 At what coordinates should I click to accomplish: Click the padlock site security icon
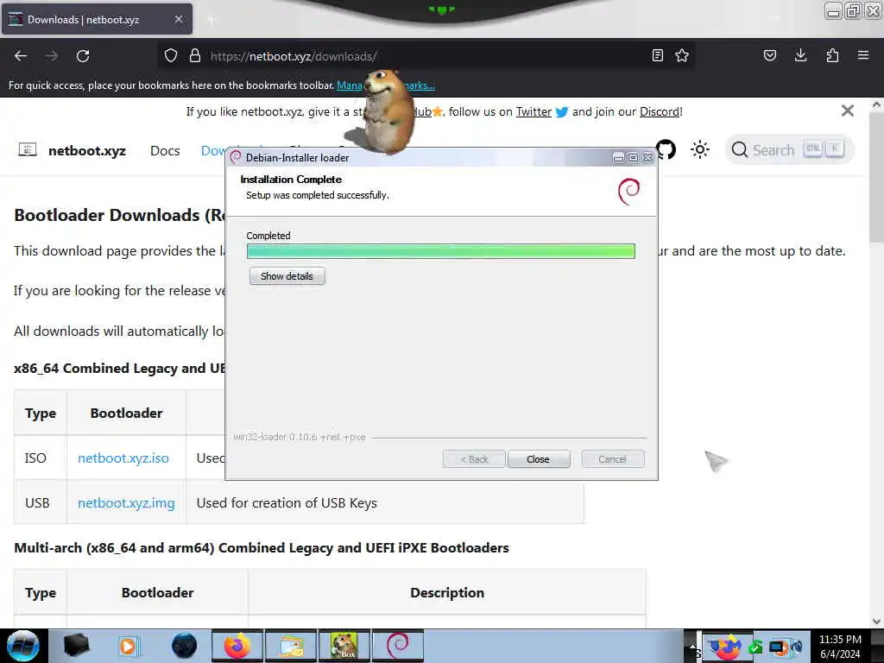pos(195,56)
